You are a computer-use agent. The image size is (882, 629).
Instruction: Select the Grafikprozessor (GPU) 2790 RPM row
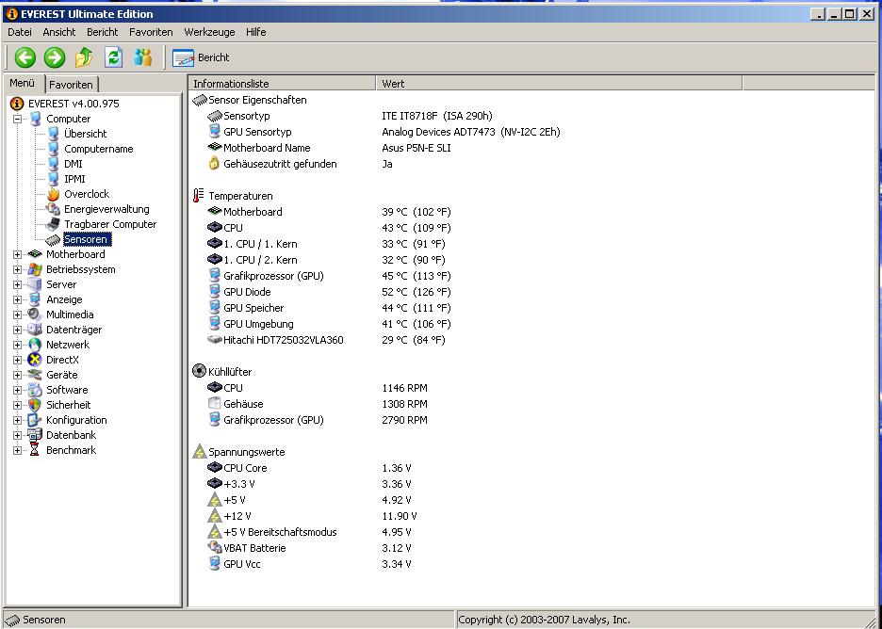318,420
